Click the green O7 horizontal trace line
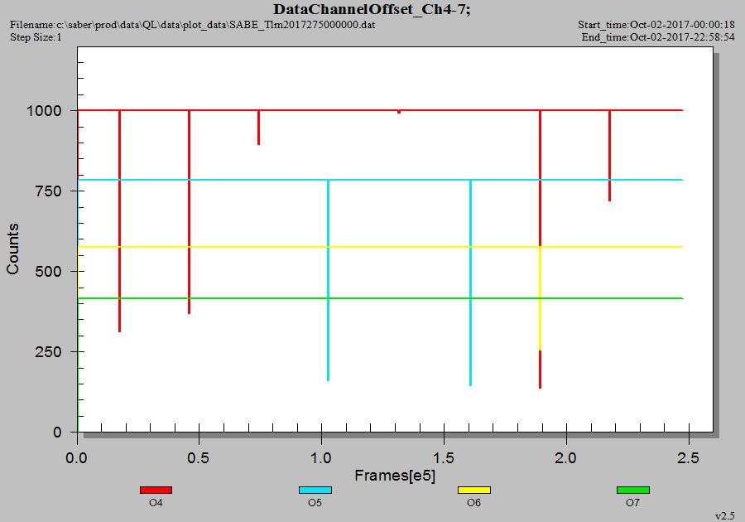745x522 pixels. (380, 298)
